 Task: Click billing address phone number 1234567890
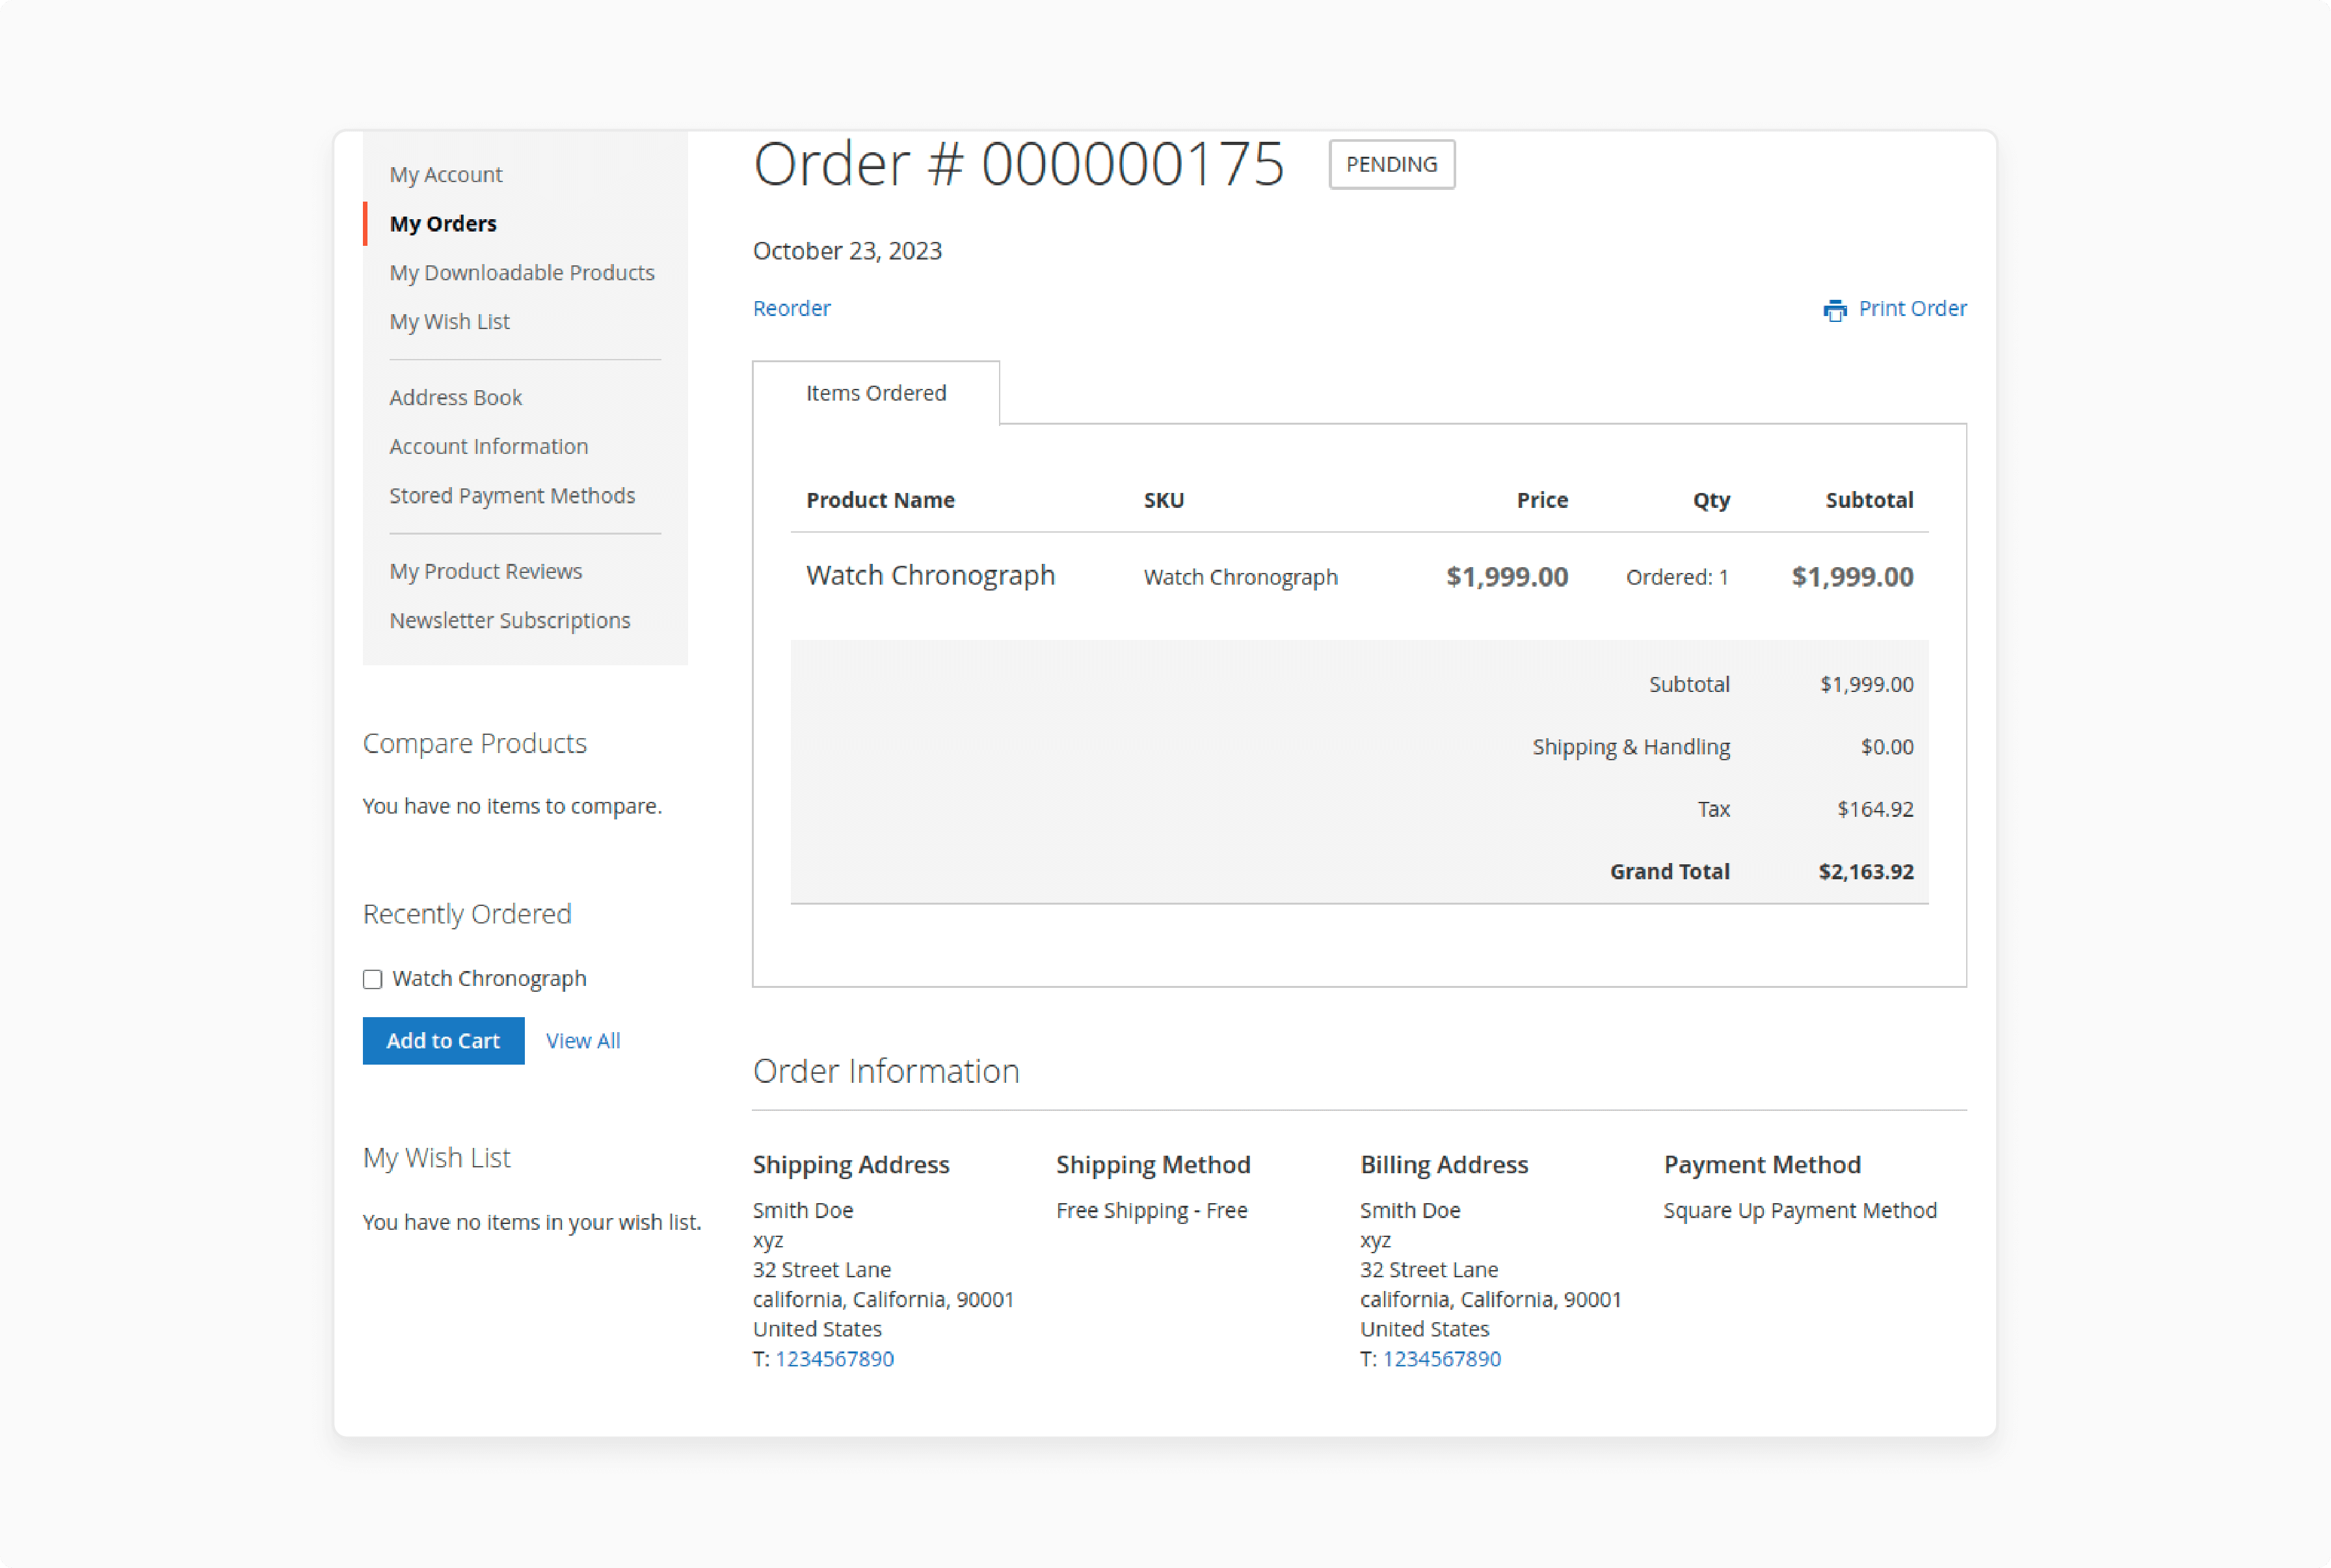tap(1441, 1358)
